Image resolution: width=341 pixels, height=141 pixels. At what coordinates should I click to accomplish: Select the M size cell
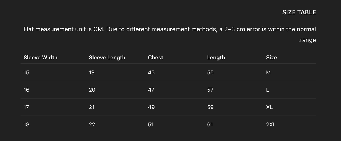[268, 72]
